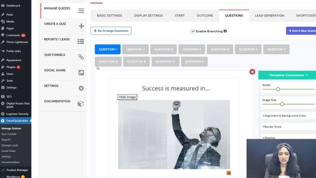Image resolution: width=316 pixels, height=178 pixels.
Task: Select the Questions tab
Action: point(234,15)
